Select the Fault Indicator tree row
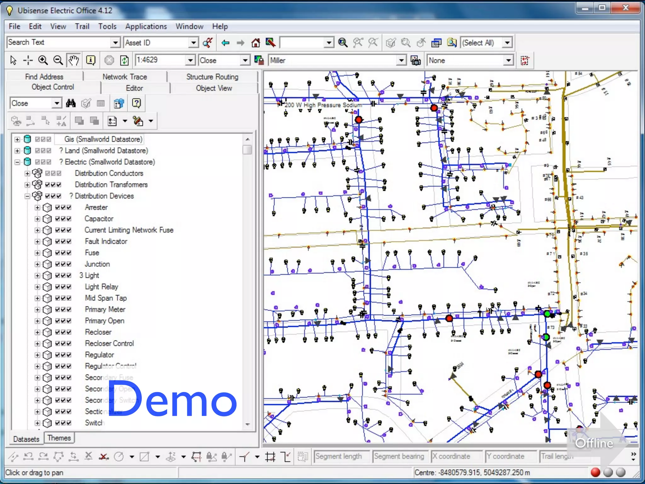The image size is (645, 484). click(106, 241)
